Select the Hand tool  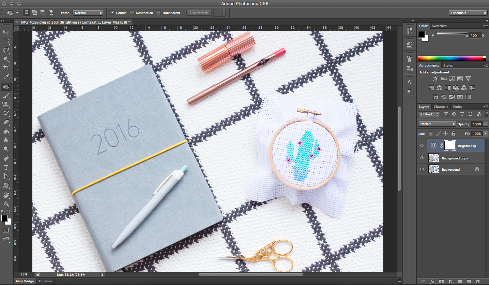[6, 195]
